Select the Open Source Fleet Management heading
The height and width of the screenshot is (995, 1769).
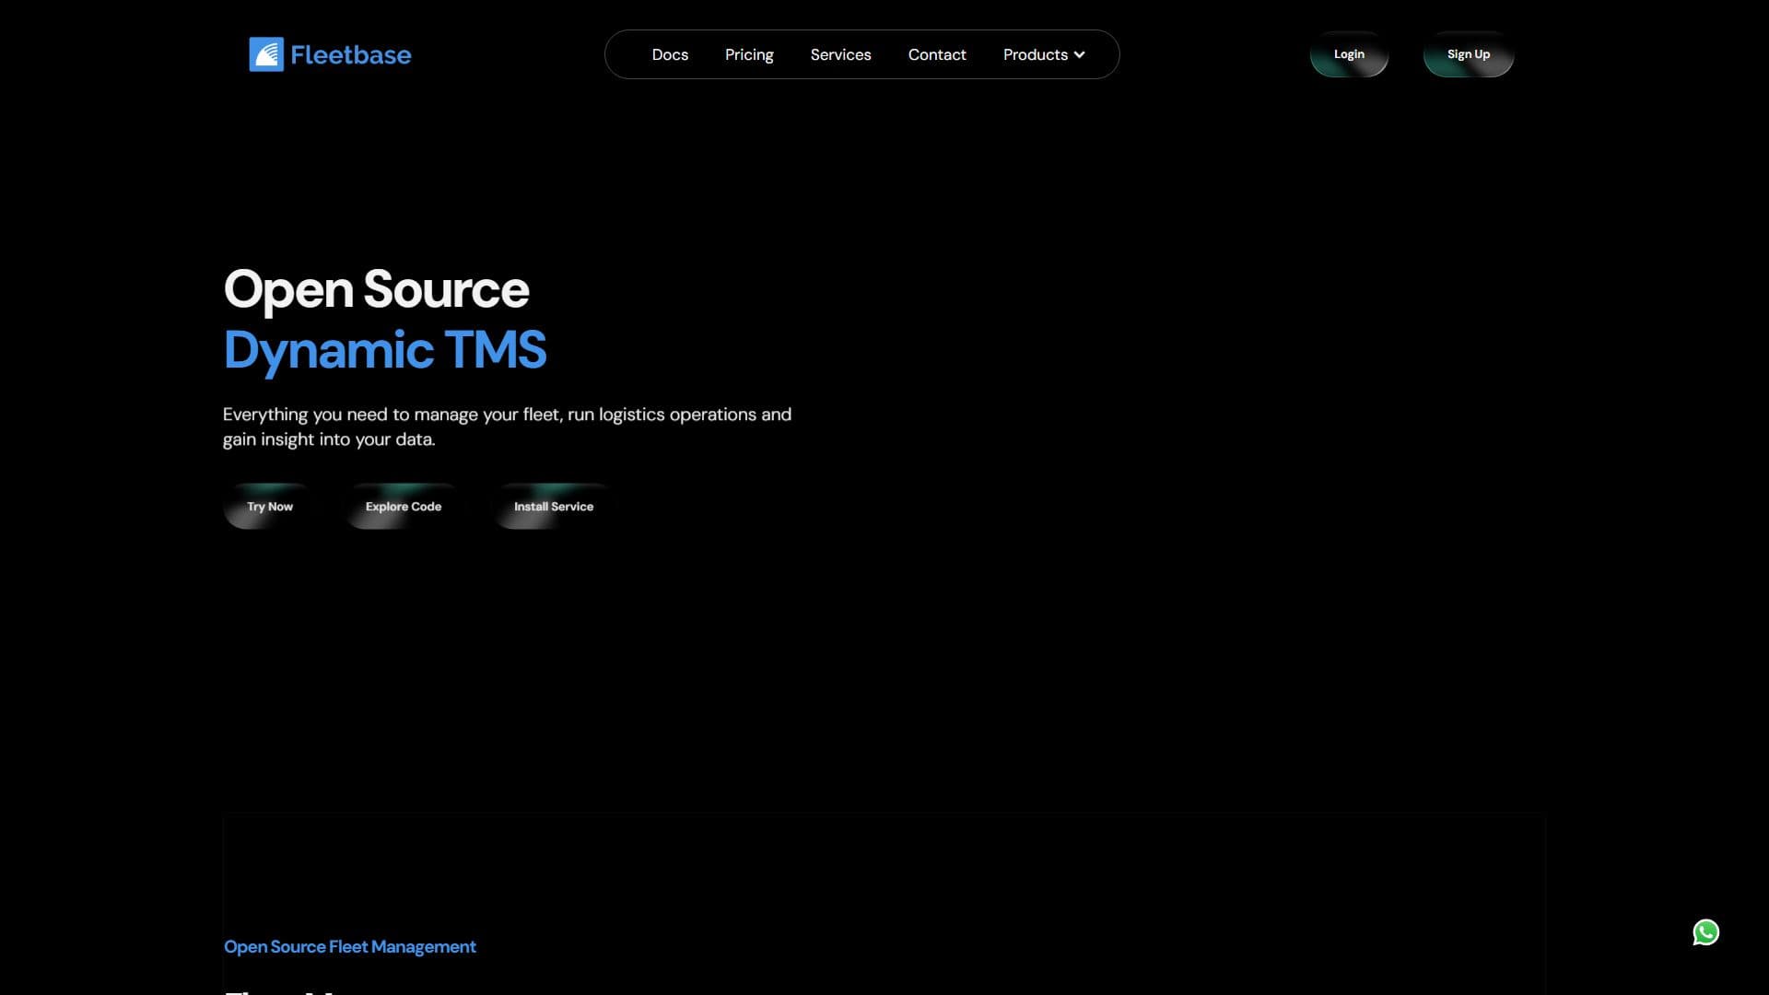(350, 947)
